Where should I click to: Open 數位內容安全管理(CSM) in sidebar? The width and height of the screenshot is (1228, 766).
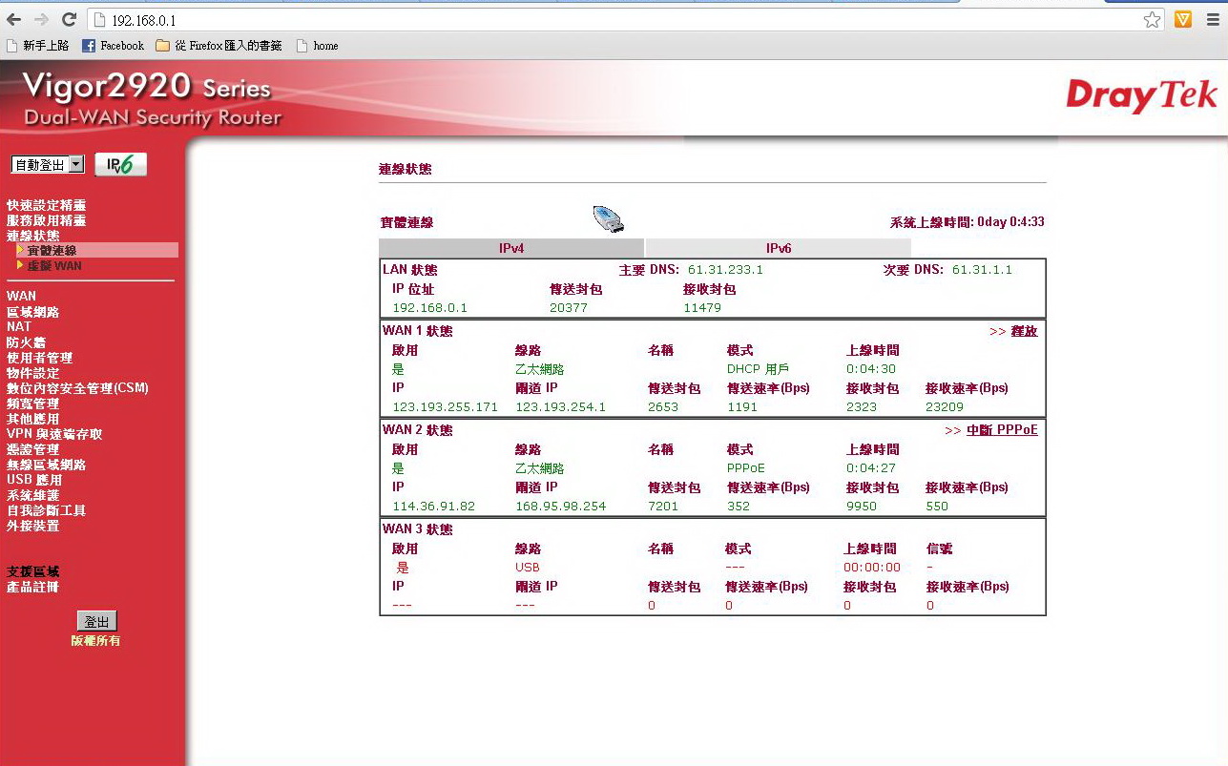pos(77,388)
